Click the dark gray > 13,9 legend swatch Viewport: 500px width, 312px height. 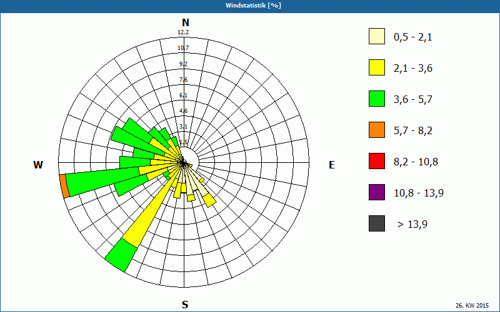pyautogui.click(x=377, y=223)
